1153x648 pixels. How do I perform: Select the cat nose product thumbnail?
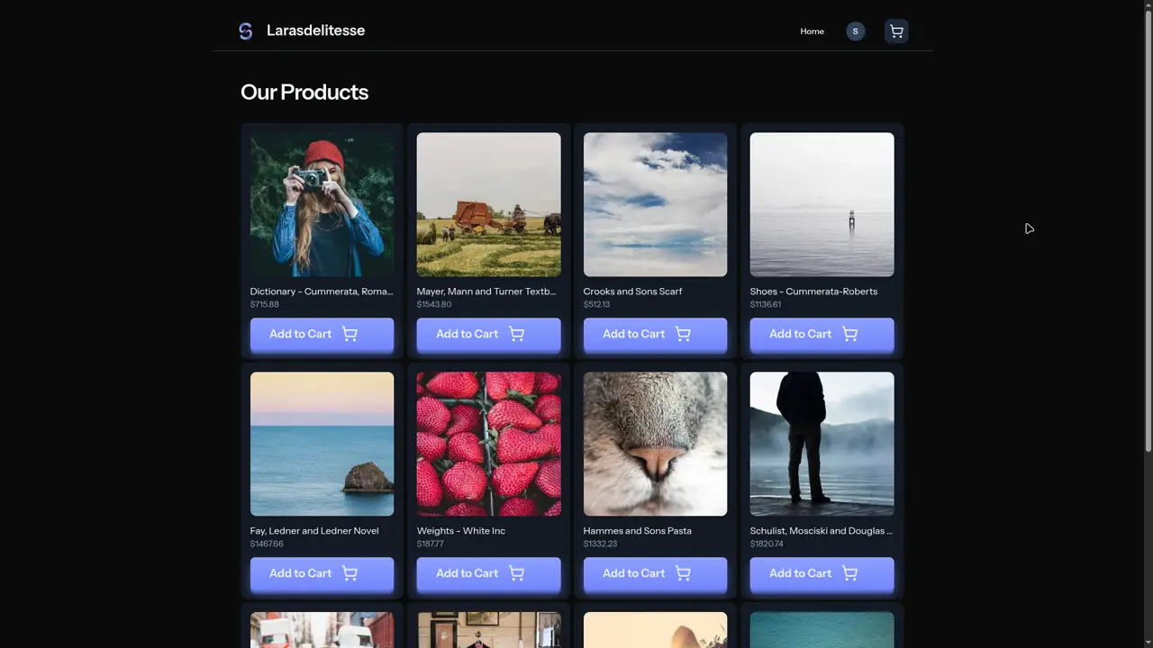point(655,444)
